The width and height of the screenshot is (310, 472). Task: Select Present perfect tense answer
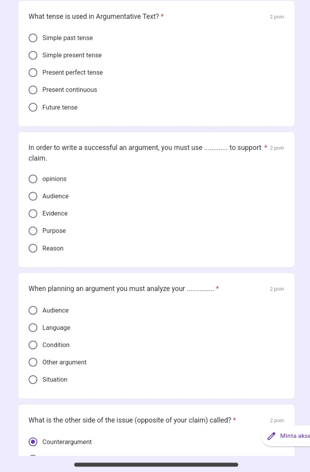click(33, 73)
